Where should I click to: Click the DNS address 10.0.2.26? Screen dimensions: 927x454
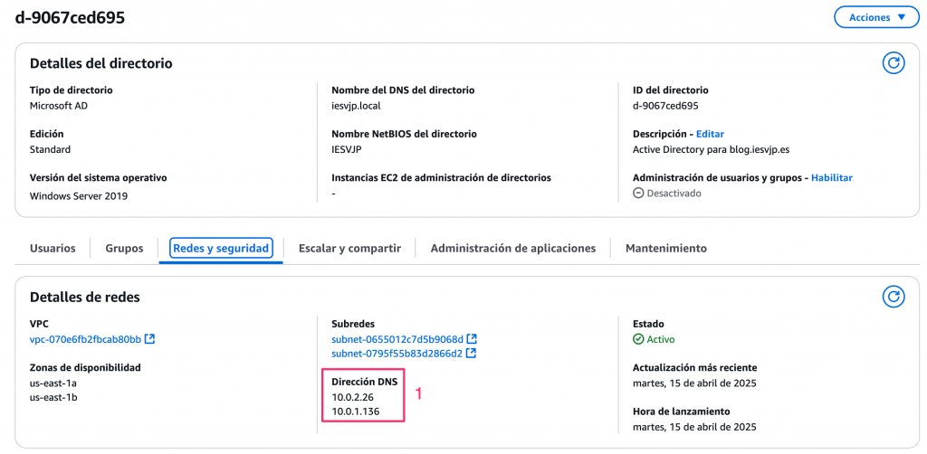353,397
